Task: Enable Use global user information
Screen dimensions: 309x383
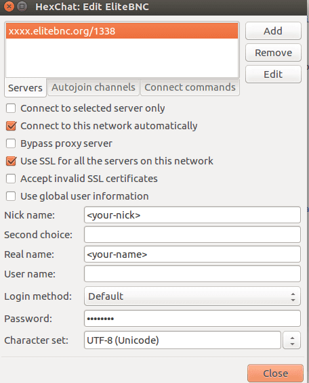Action: coord(11,196)
